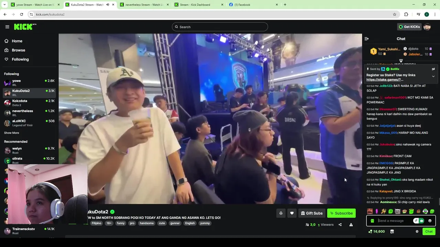
Task: Click the 16,600 channel points balance
Action: point(376,232)
